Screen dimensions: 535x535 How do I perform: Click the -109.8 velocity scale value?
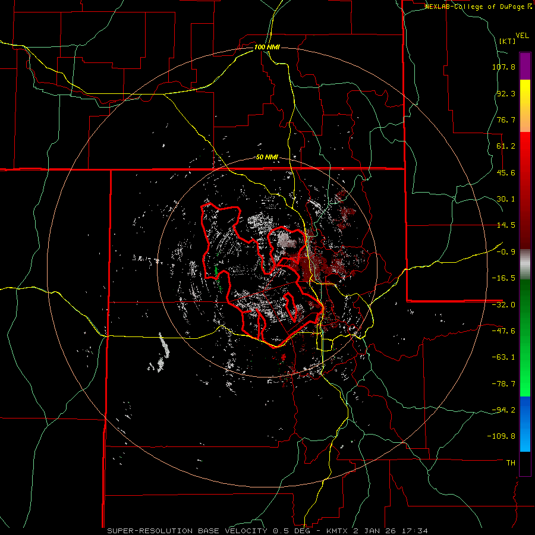click(501, 436)
